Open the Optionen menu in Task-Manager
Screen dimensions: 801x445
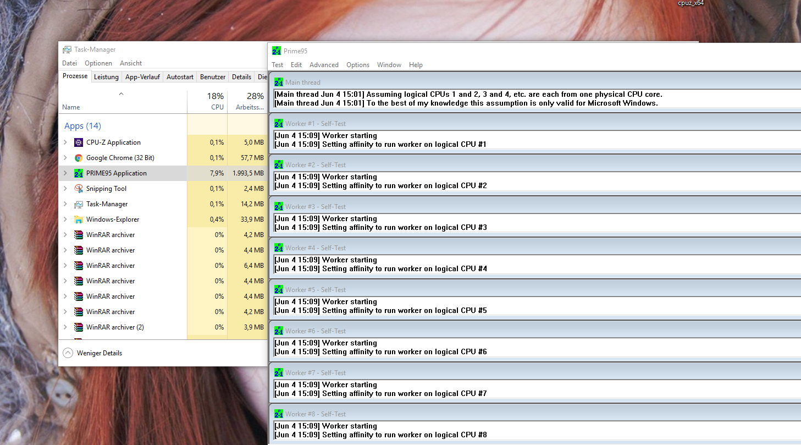point(98,63)
